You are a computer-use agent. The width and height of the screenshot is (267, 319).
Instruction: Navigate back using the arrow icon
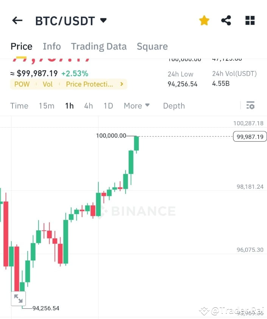coord(17,21)
